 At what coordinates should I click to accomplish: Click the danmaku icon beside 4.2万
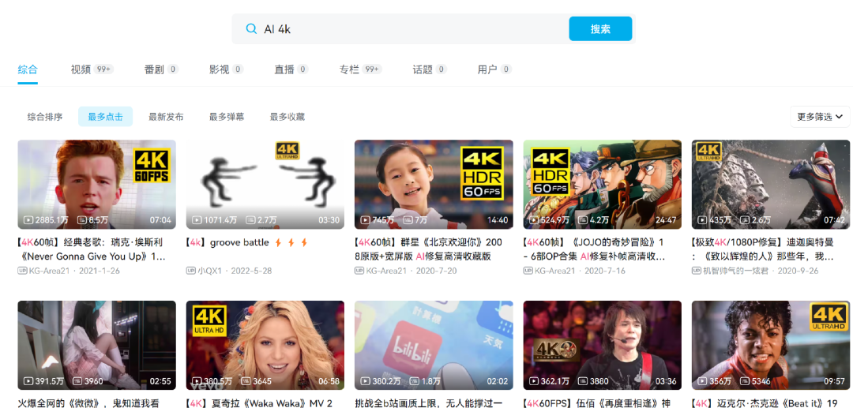tap(583, 220)
